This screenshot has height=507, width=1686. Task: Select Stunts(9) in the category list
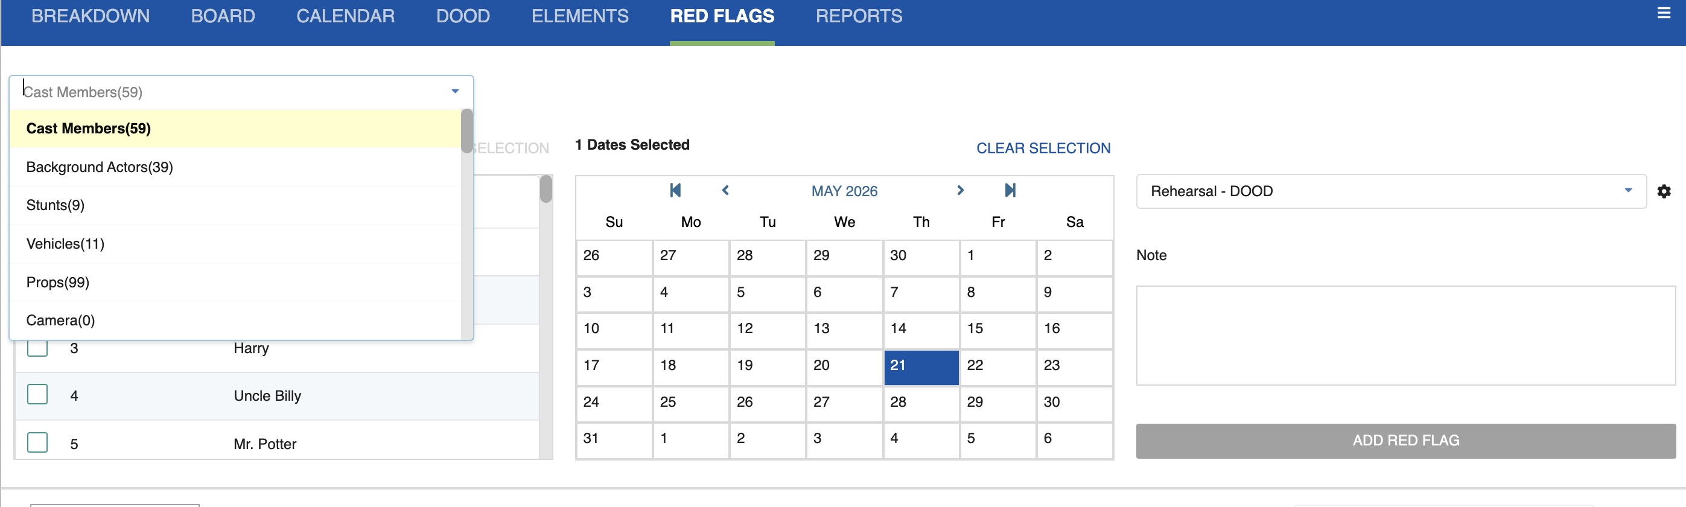click(x=56, y=206)
